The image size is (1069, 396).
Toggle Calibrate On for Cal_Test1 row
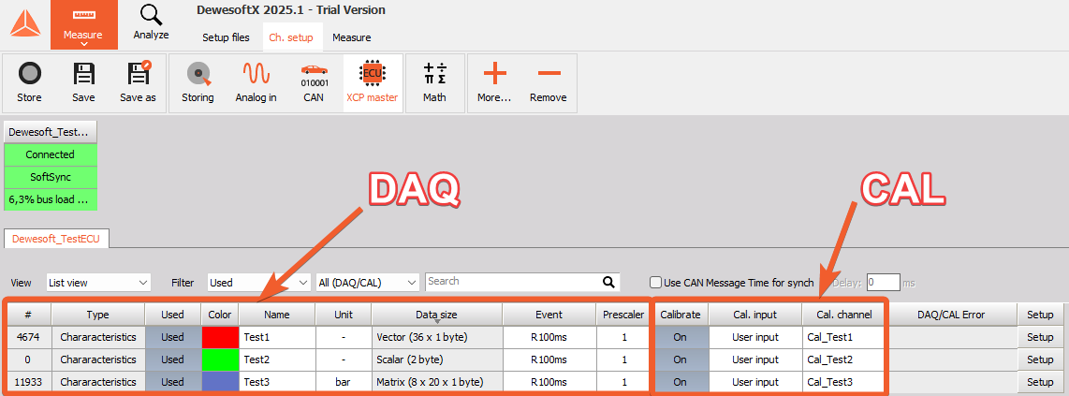click(681, 337)
